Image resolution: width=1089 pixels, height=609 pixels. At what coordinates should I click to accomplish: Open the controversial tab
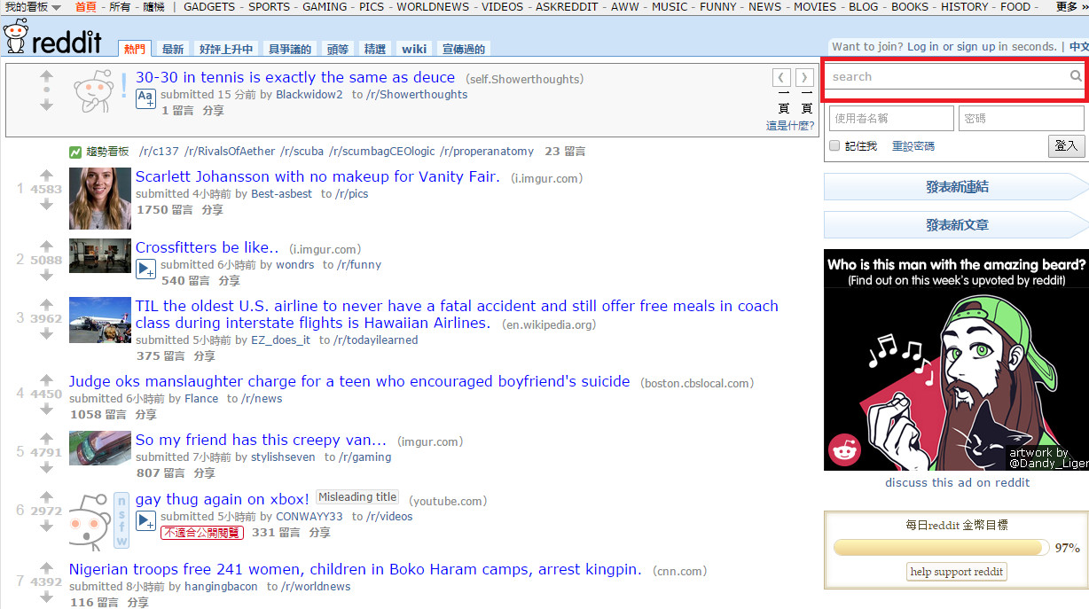coord(290,49)
